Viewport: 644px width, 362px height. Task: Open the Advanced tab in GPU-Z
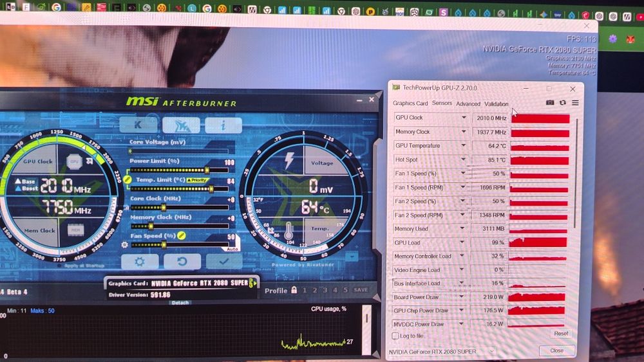(468, 104)
